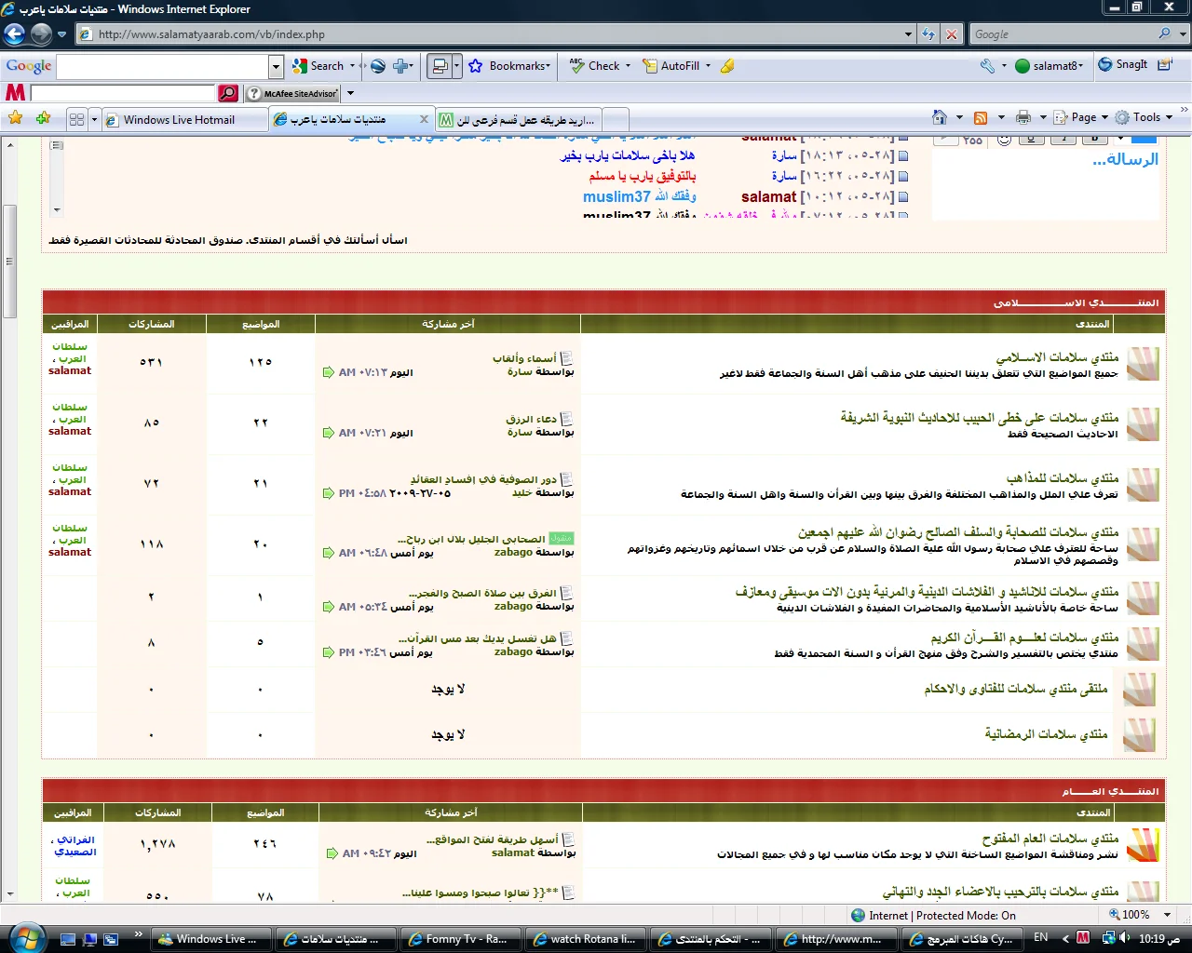The height and width of the screenshot is (953, 1192).
Task: Switch to the Windows Live Hotmail tab
Action: tap(179, 119)
